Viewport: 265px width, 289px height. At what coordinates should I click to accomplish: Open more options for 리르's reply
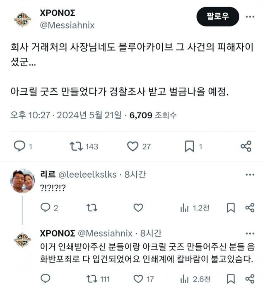pyautogui.click(x=250, y=175)
